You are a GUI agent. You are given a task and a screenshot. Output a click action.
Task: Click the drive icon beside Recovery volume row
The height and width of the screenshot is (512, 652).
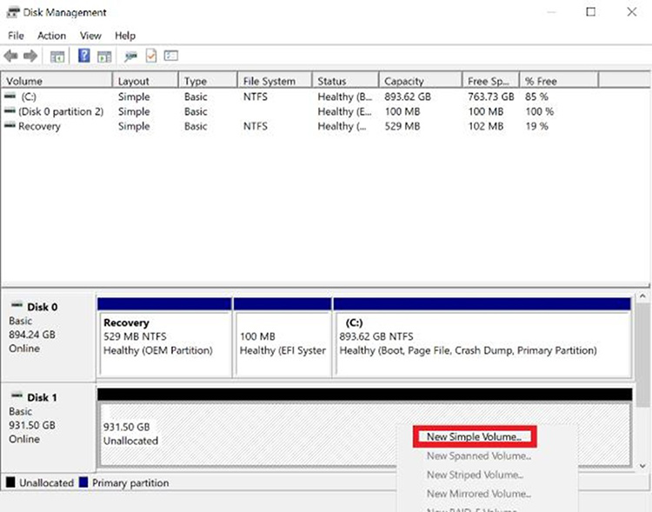click(10, 125)
